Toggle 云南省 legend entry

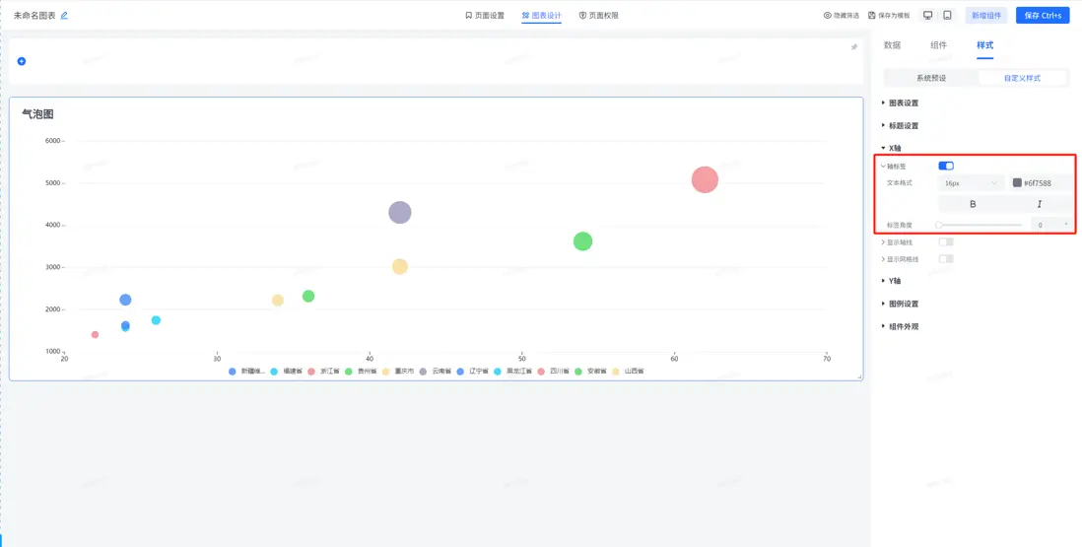[436, 372]
